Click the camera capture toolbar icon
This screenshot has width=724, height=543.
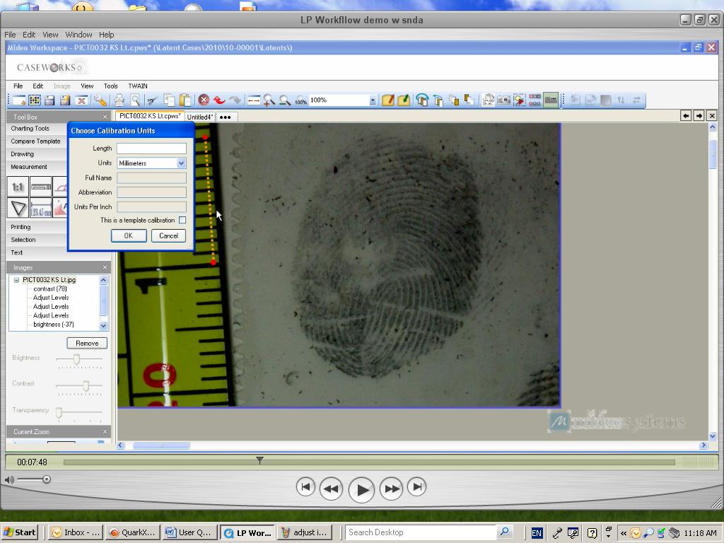(503, 100)
